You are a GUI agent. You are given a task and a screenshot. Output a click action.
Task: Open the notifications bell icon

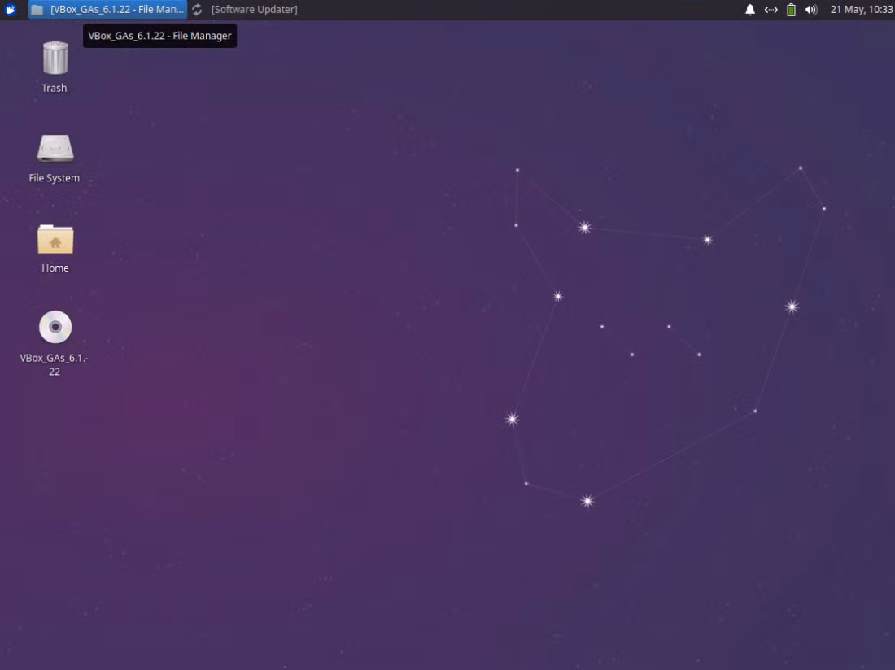point(750,9)
